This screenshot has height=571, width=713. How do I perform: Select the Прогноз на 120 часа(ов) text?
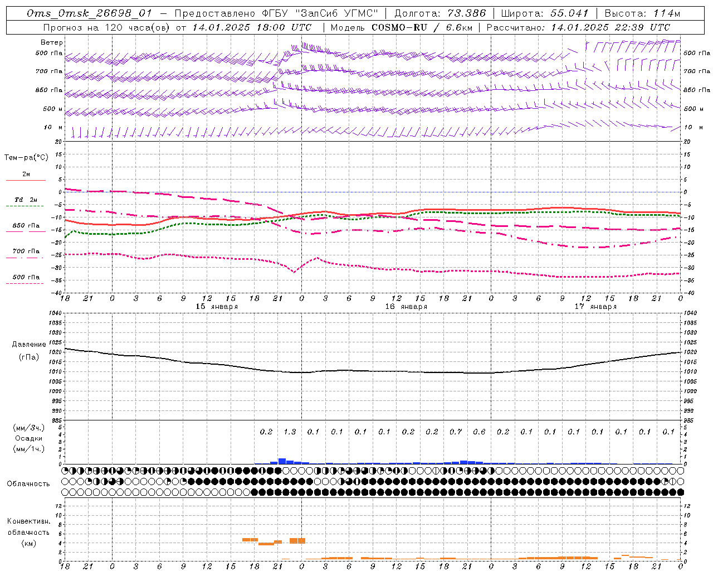pos(107,27)
